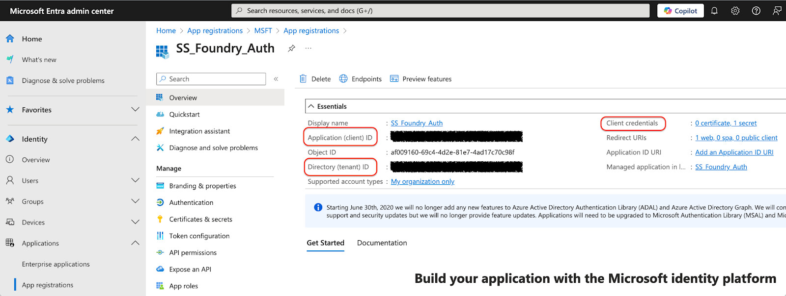Switch to the Get Started tab
The image size is (786, 296).
point(325,243)
